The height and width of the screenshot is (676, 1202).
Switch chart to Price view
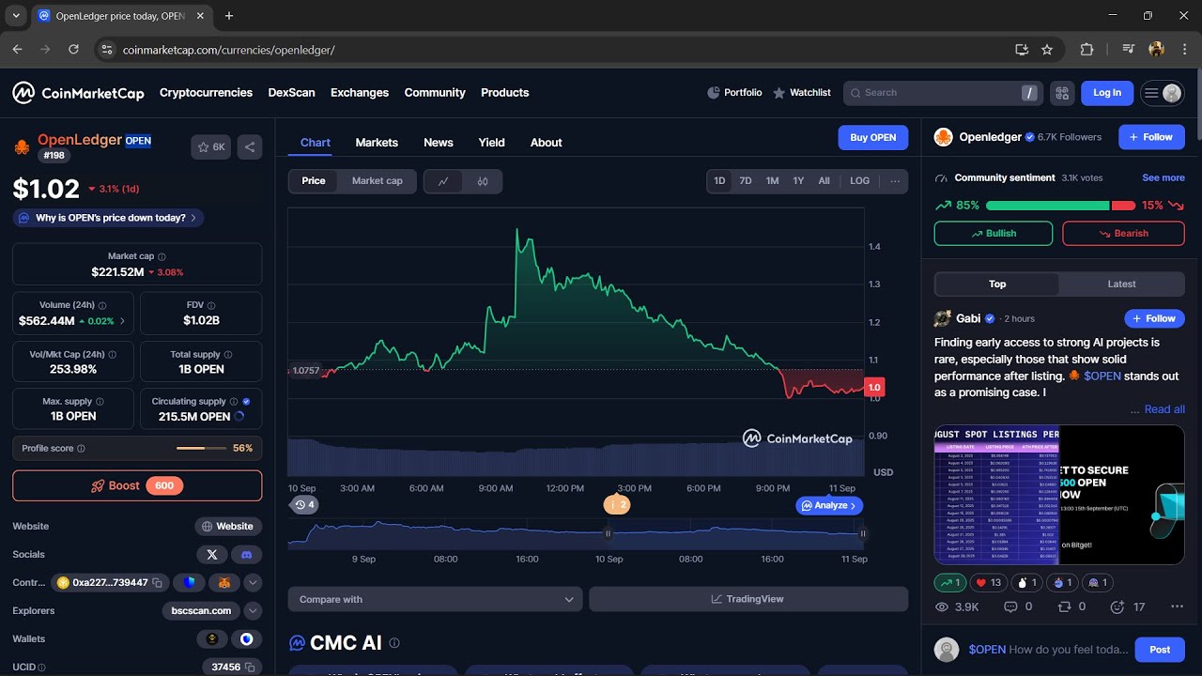[314, 181]
